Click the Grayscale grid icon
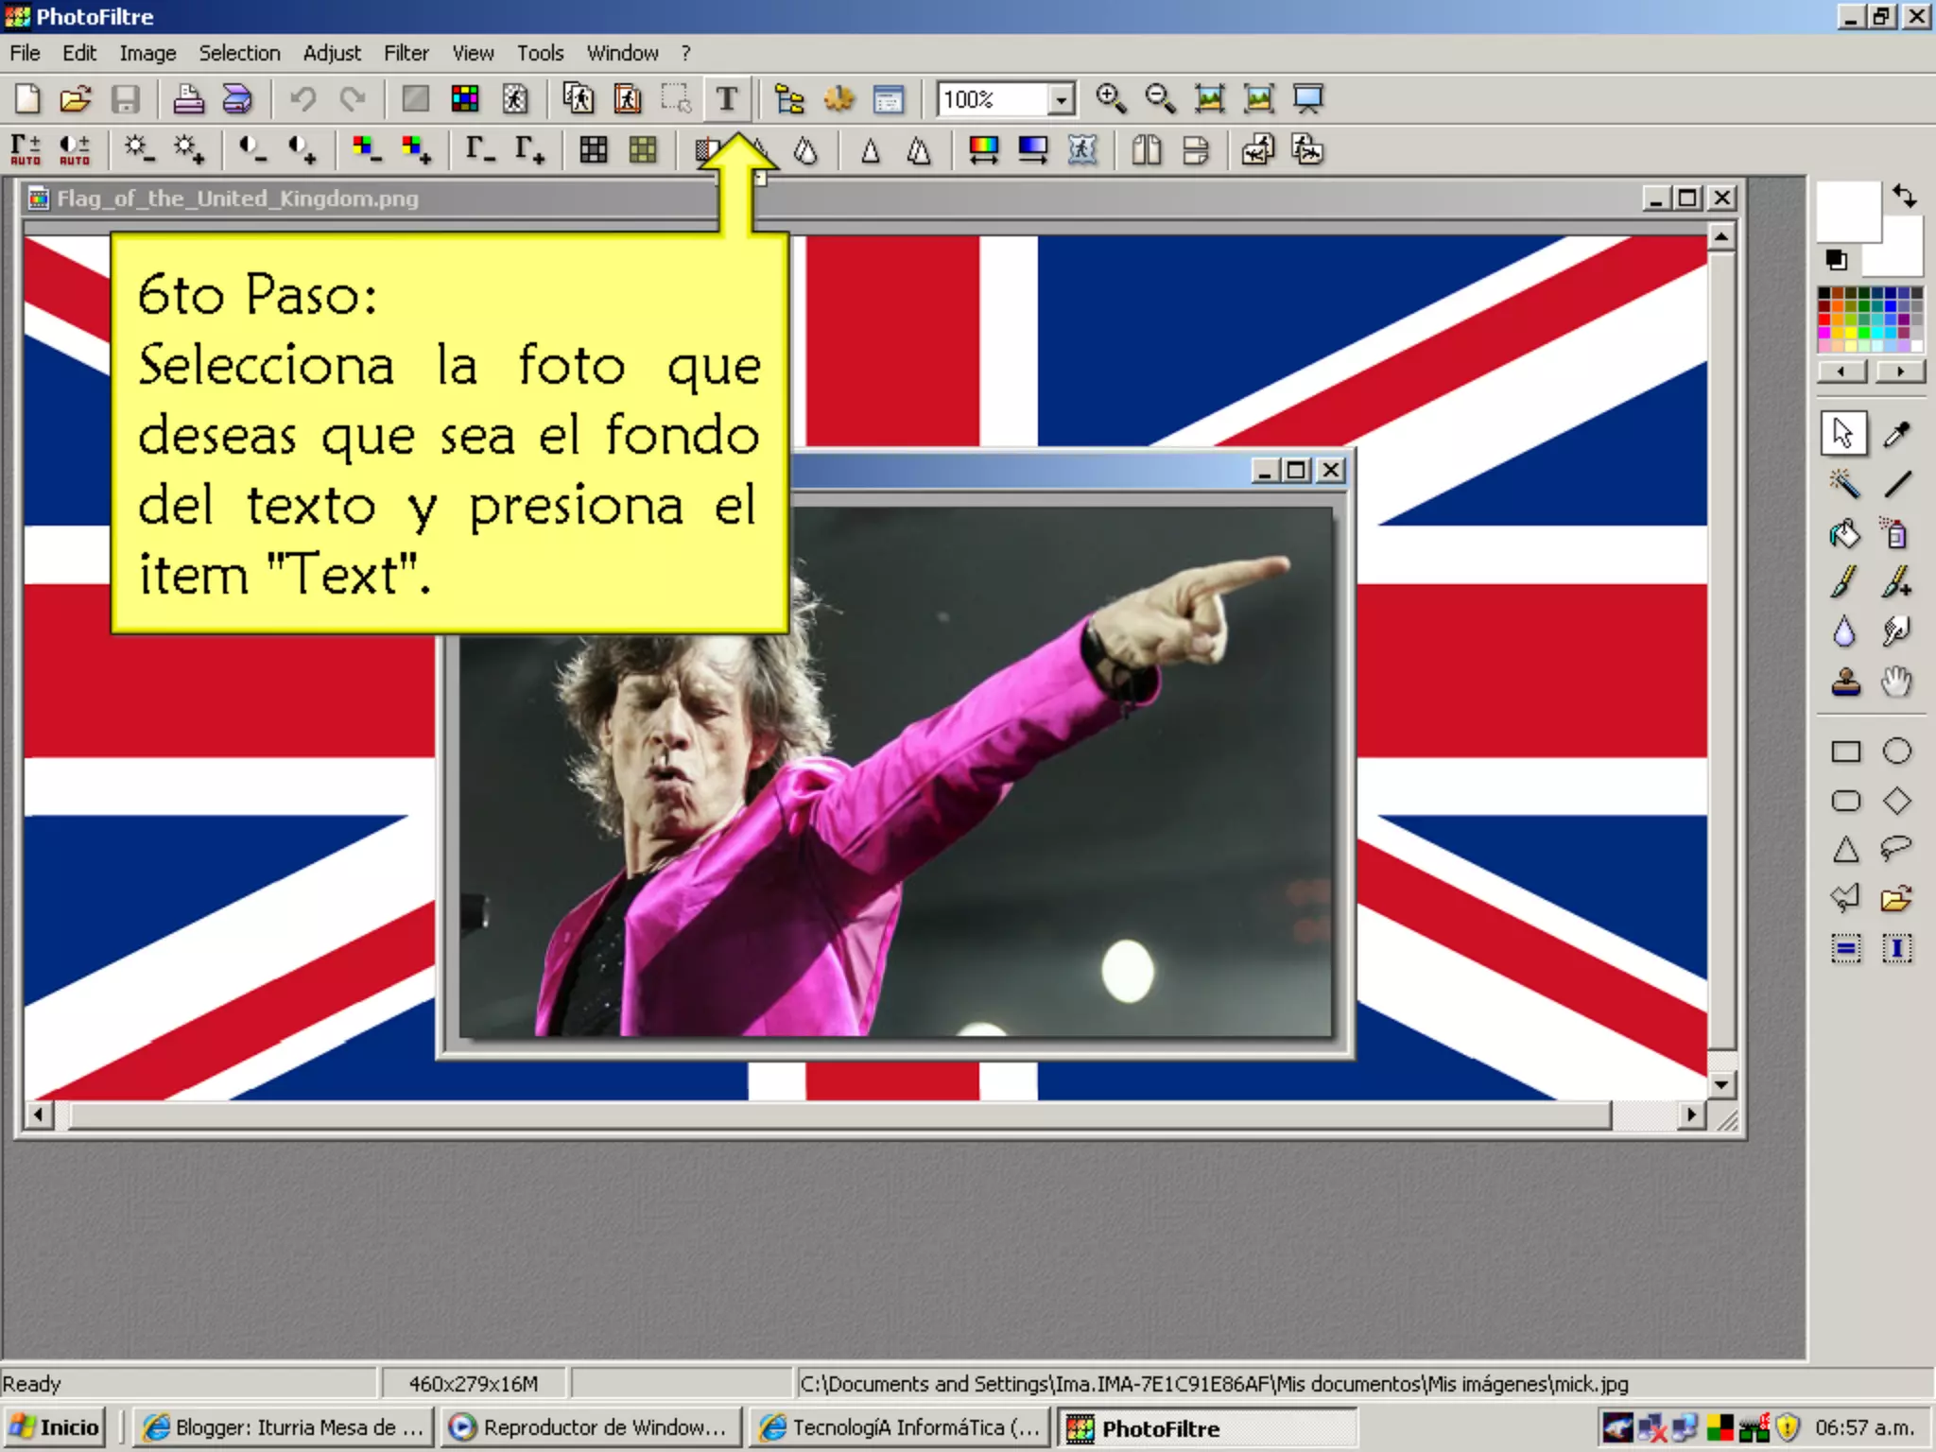Image resolution: width=1936 pixels, height=1452 pixels. click(594, 149)
